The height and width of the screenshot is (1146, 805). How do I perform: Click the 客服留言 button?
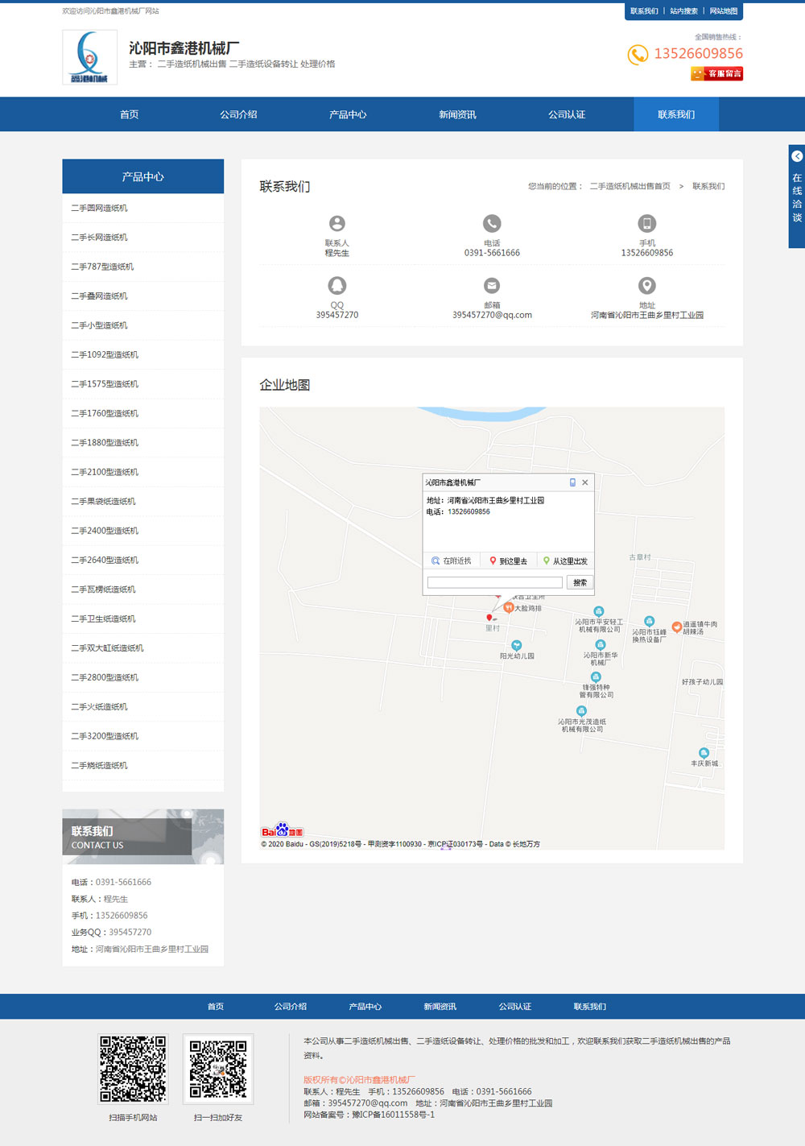716,74
